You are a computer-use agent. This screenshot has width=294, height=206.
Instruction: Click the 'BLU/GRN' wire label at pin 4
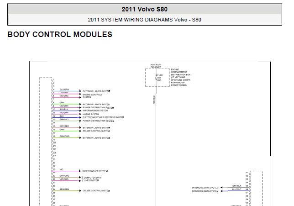coord(64,90)
